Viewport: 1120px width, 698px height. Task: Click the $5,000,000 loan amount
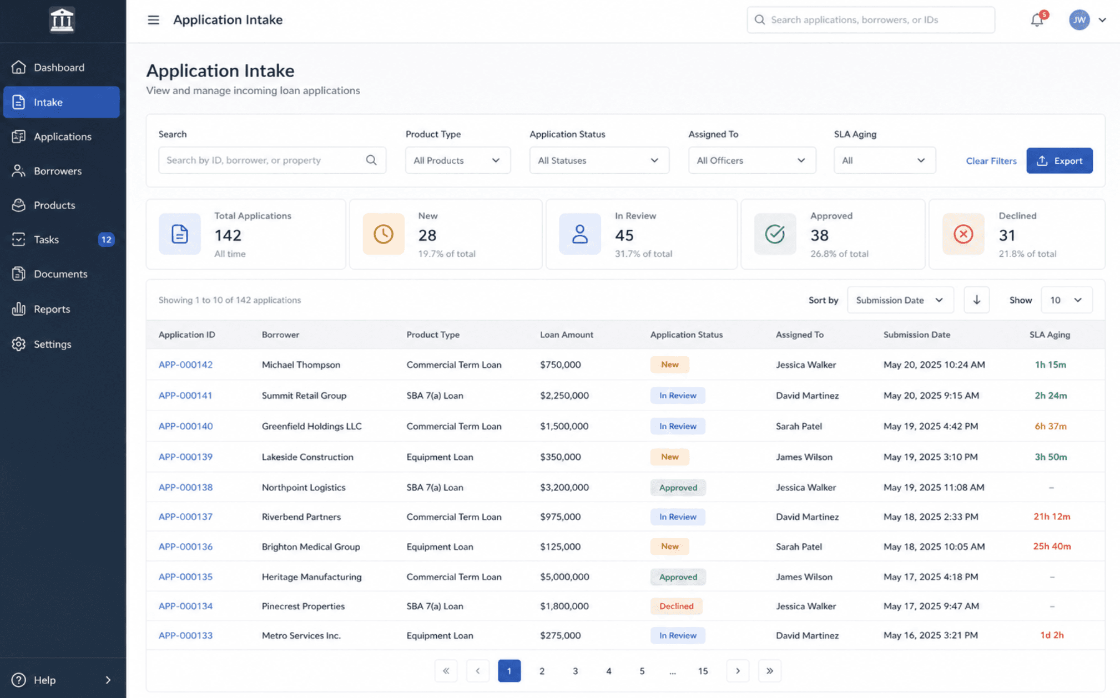pyautogui.click(x=564, y=576)
